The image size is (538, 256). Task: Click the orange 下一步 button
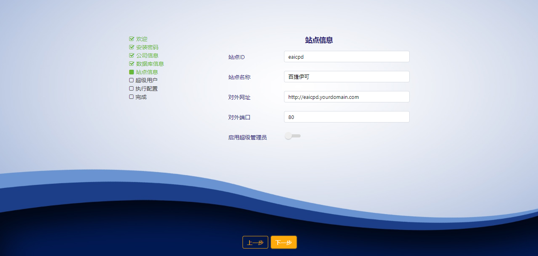click(284, 242)
